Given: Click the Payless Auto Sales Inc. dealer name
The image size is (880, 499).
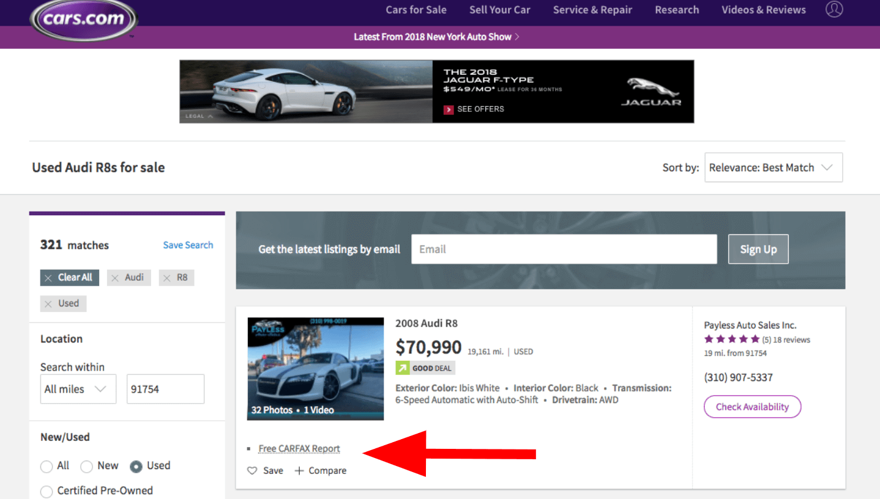Looking at the screenshot, I should tap(750, 325).
